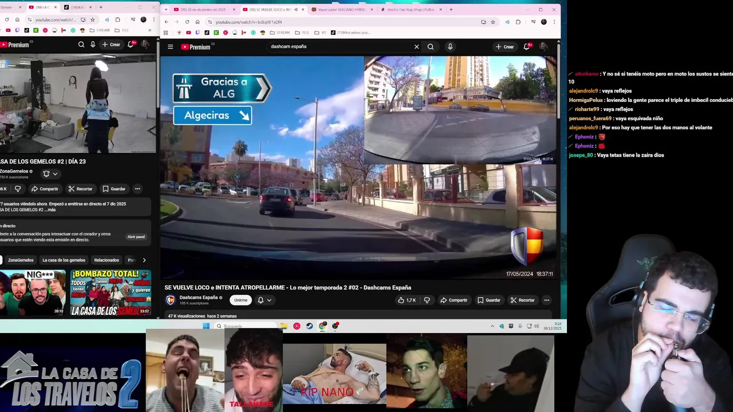Dislike the ZonaGemelos live stream
Screen dimensions: 733x412
[x=18, y=189]
